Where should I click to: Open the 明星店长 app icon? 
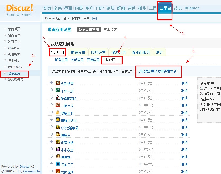tap(58, 112)
